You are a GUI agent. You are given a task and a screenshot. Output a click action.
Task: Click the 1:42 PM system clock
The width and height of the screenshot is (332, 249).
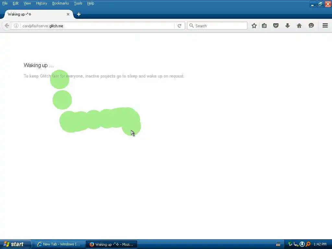(x=320, y=244)
